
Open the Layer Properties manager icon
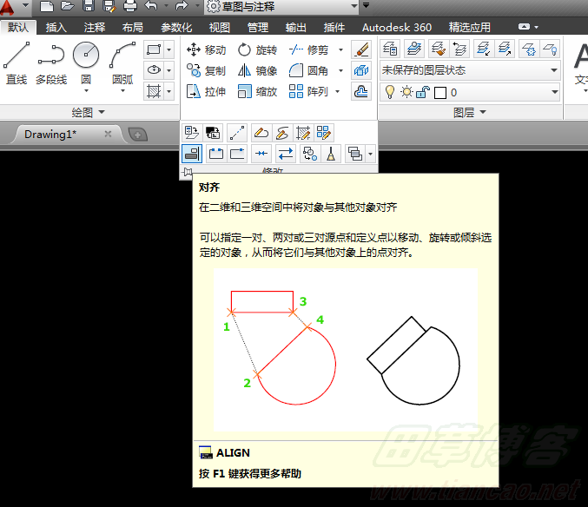(x=390, y=49)
